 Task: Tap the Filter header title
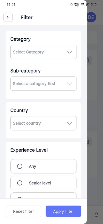(x=27, y=17)
